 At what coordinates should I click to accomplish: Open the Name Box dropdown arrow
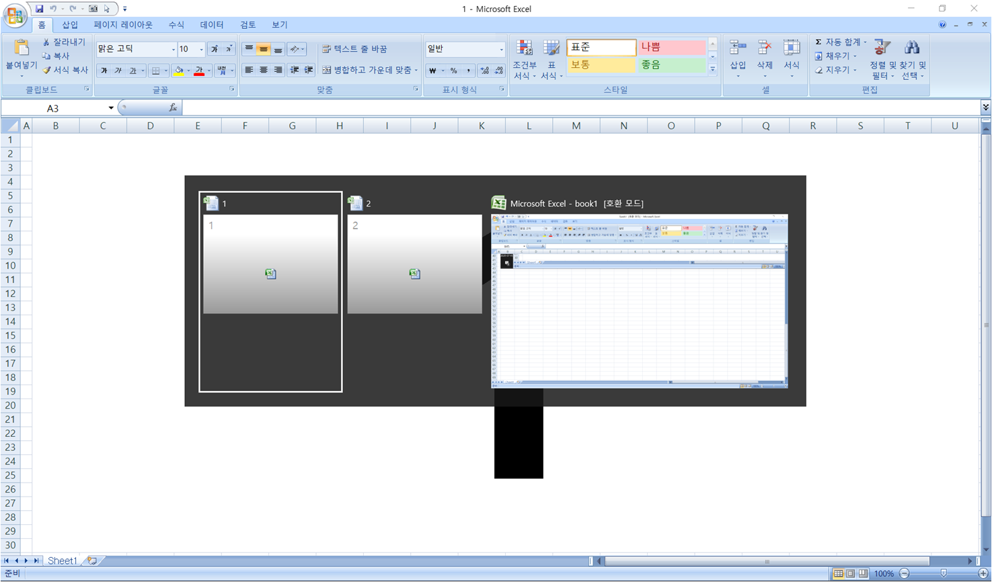click(x=111, y=108)
